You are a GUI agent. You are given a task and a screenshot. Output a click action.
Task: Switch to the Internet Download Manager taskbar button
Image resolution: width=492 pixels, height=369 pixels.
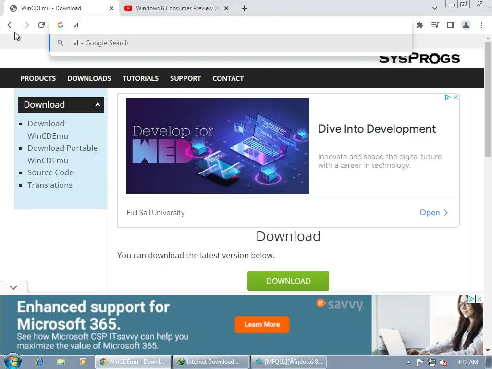pos(211,362)
